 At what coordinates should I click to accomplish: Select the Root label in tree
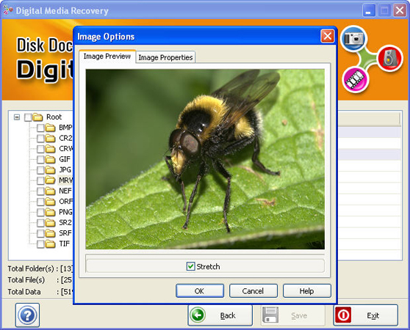point(54,117)
